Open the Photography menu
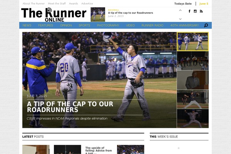The width and height of the screenshot is (231, 154). [108, 25]
